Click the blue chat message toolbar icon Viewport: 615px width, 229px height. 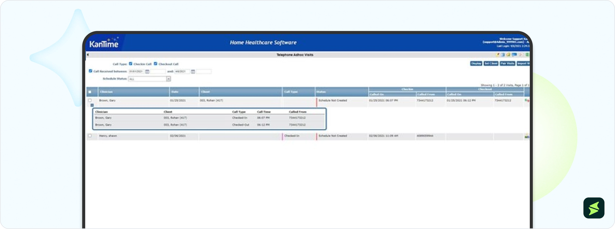click(515, 55)
